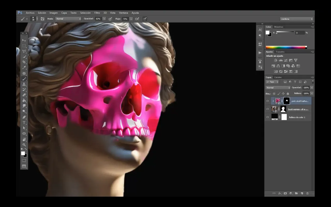Open the Relleno 100% dropdown

click(x=312, y=93)
